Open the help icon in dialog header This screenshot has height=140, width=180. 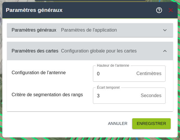click(159, 10)
